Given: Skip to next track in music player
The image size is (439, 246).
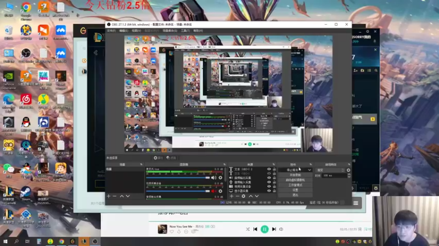Looking at the screenshot, I should click(274, 229).
